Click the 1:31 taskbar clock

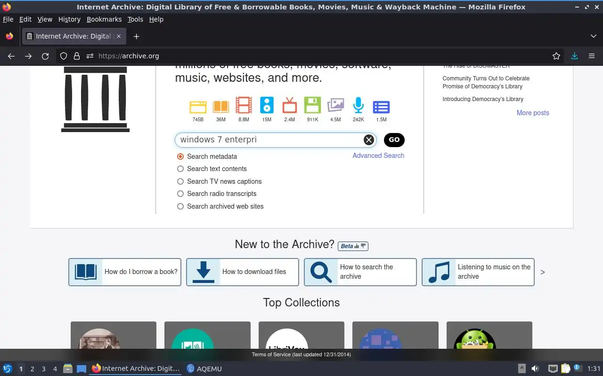click(x=594, y=368)
